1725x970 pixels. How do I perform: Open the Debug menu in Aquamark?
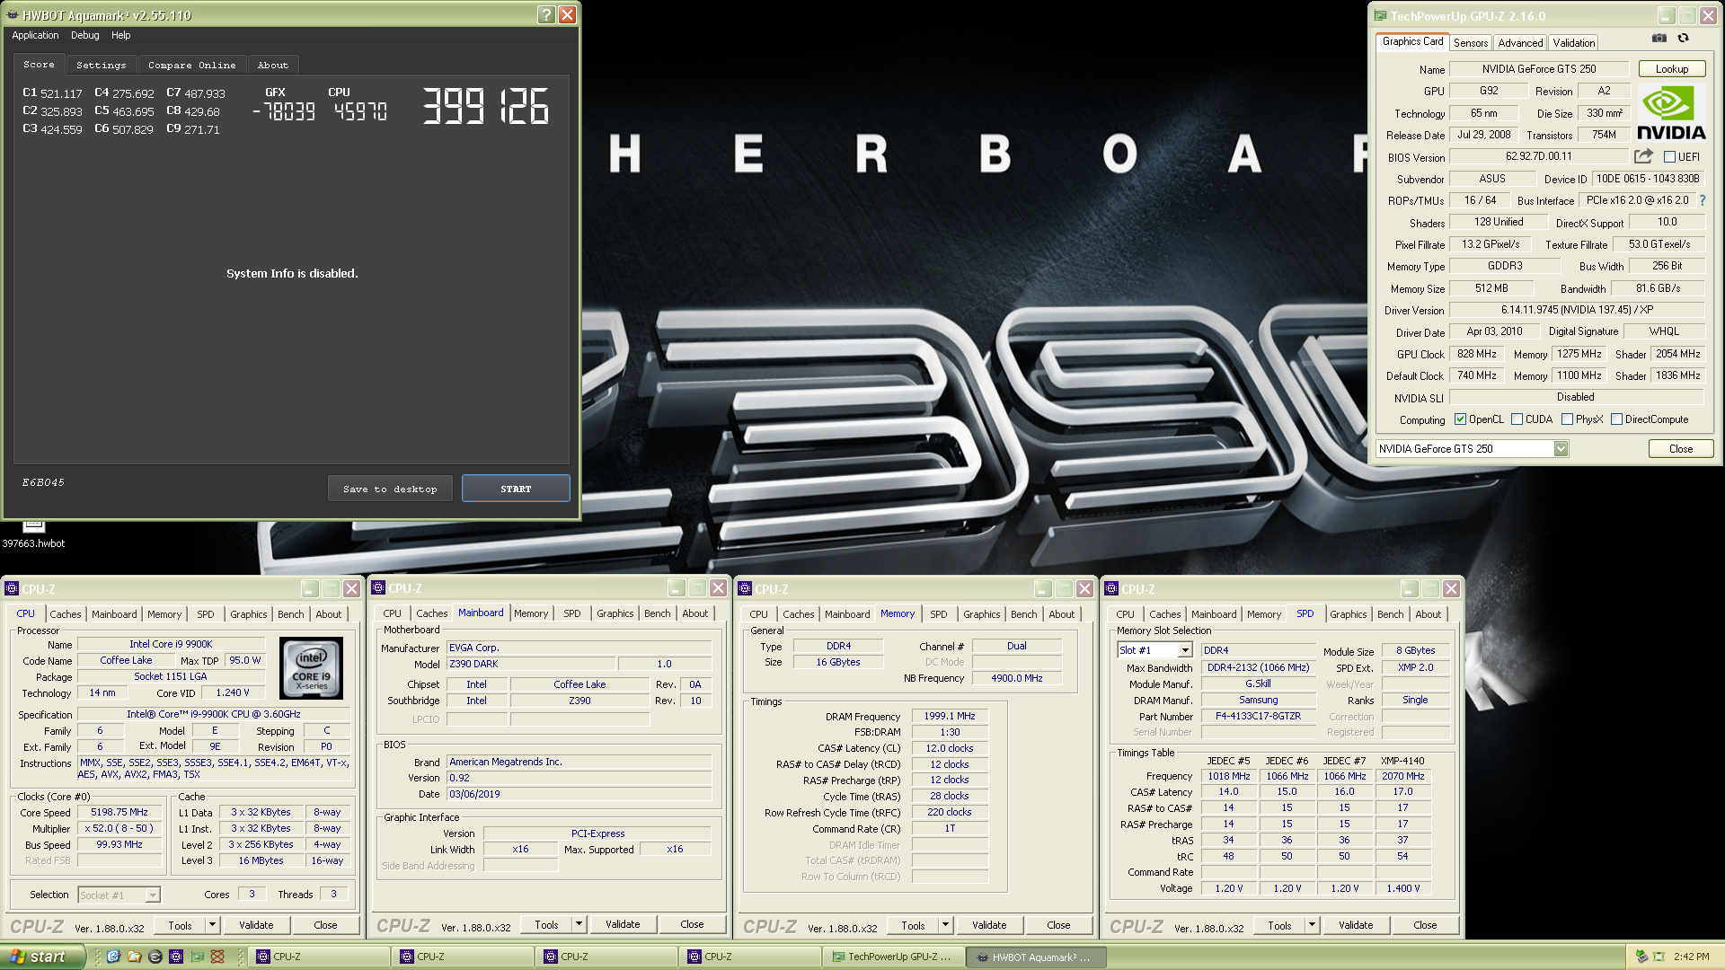(x=85, y=35)
